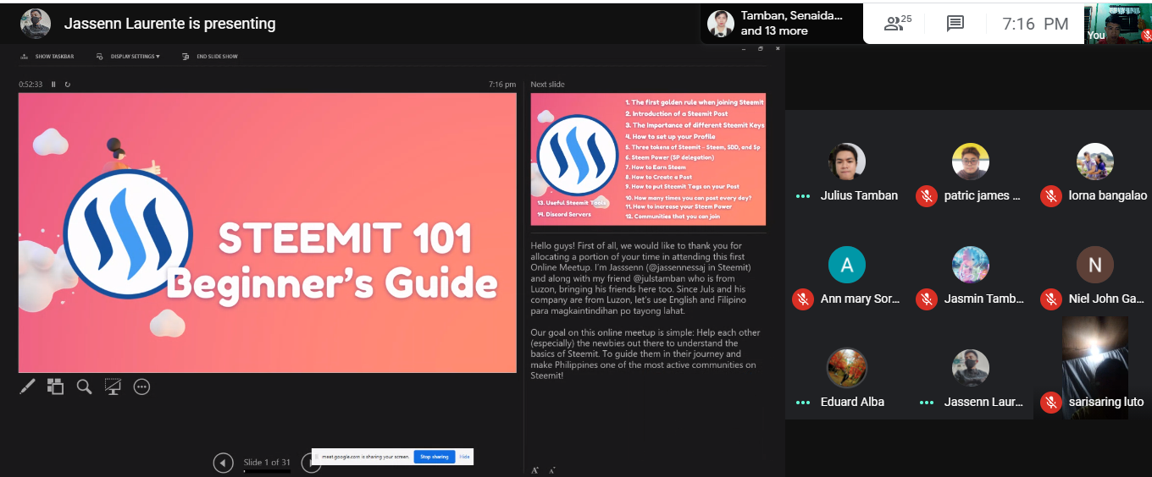Pause the presentation timer
Screen dimensions: 1152x477
tap(53, 85)
